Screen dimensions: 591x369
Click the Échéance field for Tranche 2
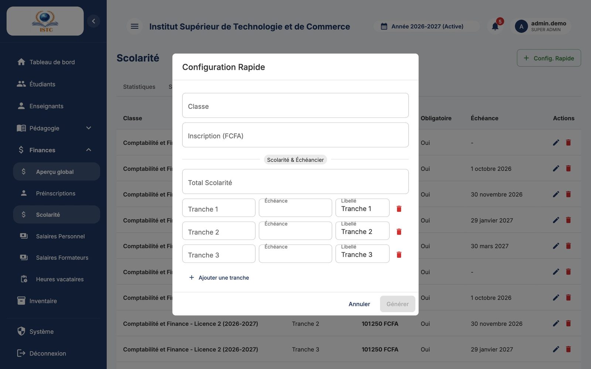[295, 231]
